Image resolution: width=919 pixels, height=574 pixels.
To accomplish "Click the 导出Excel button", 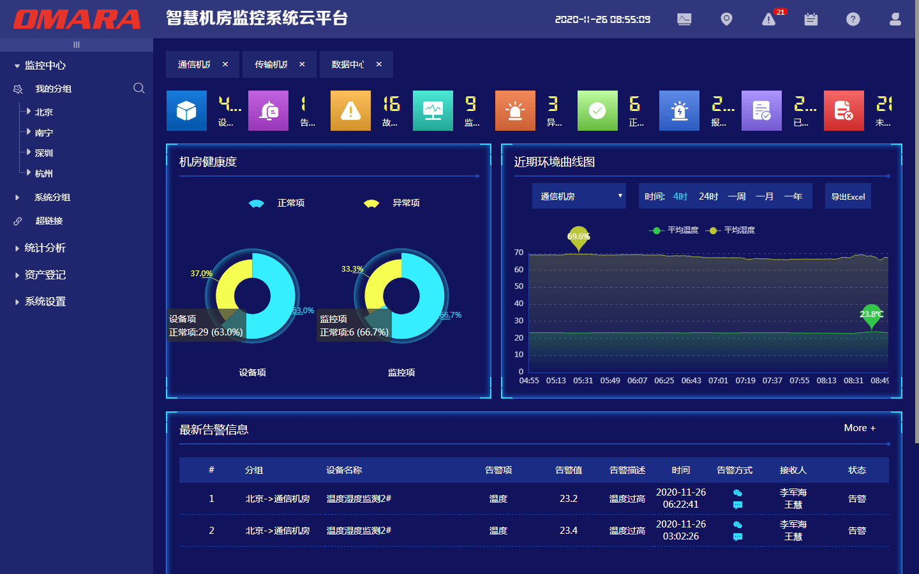I will point(848,196).
